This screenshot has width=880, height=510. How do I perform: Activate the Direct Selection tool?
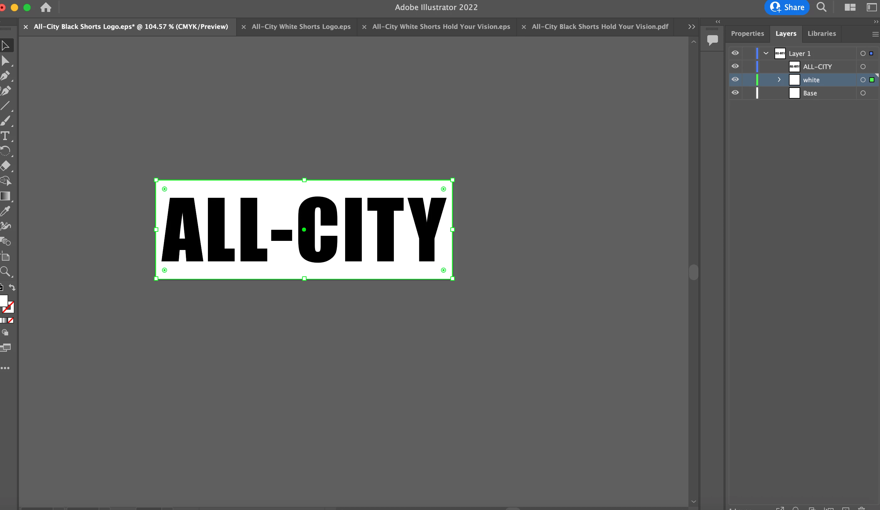tap(5, 61)
